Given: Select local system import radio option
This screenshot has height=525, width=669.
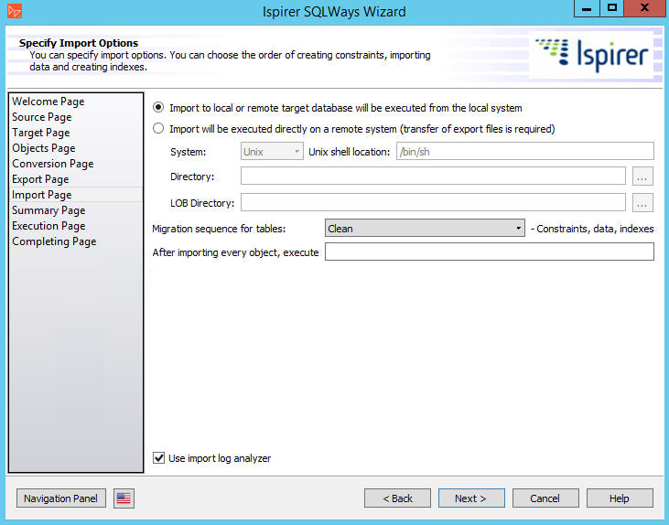Looking at the screenshot, I should (x=159, y=108).
